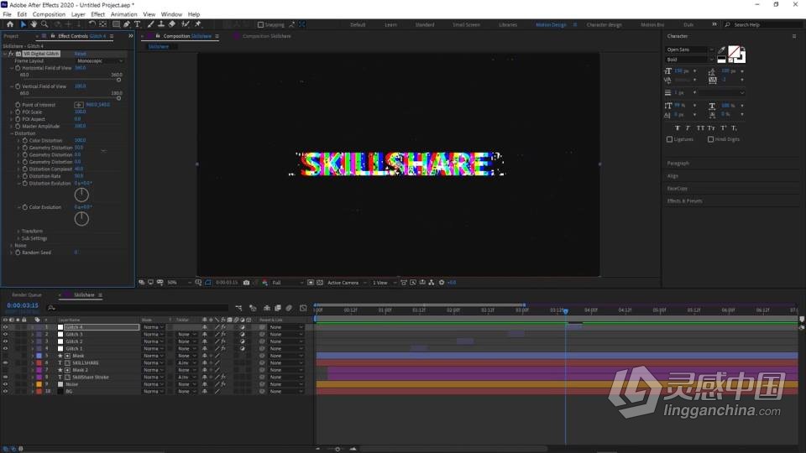
Task: Open the Open Sans font family dropdown
Action: click(x=690, y=49)
